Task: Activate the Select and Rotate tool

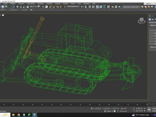Action: [x=21, y=7]
